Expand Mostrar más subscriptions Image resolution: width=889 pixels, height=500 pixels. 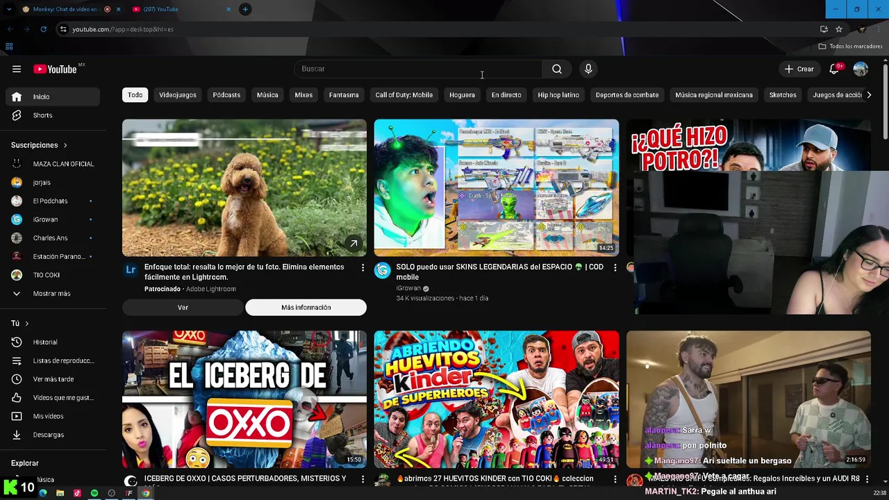click(53, 293)
